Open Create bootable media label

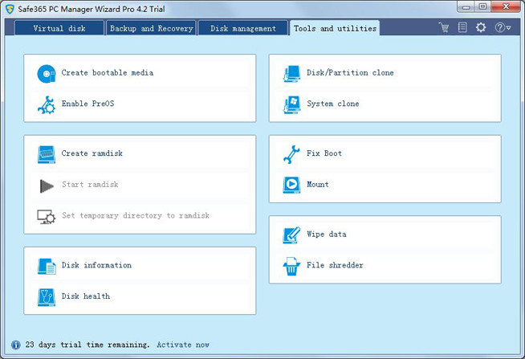[x=108, y=72]
